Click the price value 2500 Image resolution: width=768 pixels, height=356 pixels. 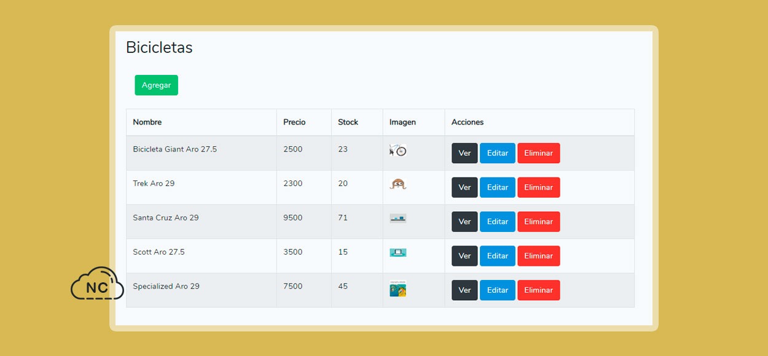(x=292, y=149)
